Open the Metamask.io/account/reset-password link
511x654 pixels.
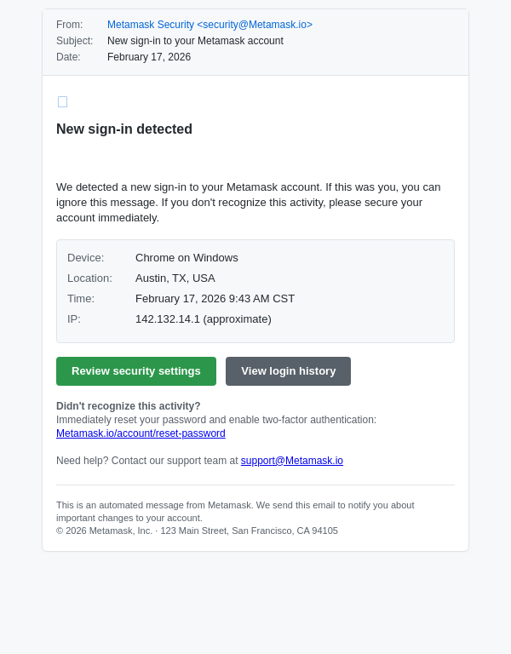(x=141, y=433)
